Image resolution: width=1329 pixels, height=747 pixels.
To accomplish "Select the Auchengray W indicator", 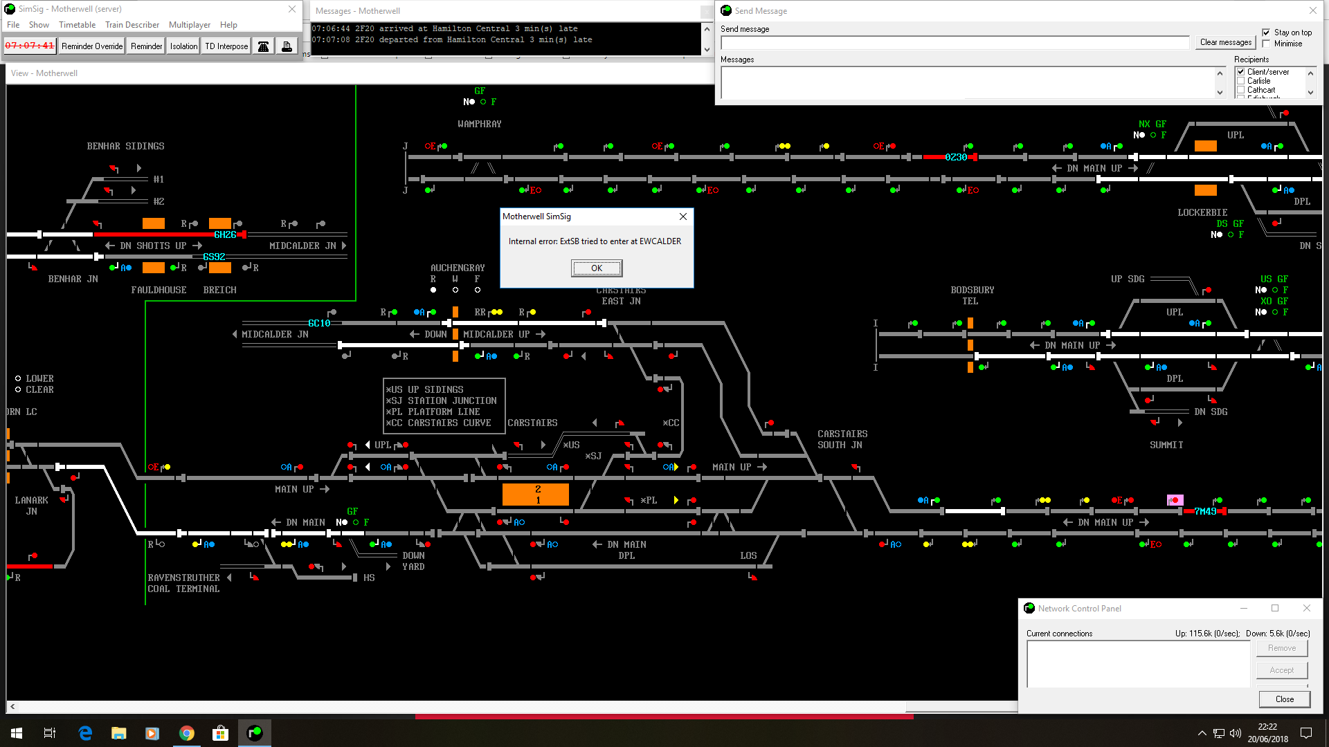I will (x=455, y=290).
